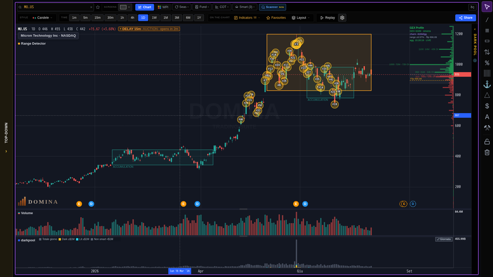The height and width of the screenshot is (277, 493).
Task: Click the dashed upcoming earnings E marker
Action: 404,204
